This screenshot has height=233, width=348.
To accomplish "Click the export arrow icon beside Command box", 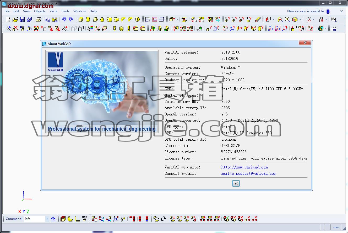I will [x=53, y=219].
